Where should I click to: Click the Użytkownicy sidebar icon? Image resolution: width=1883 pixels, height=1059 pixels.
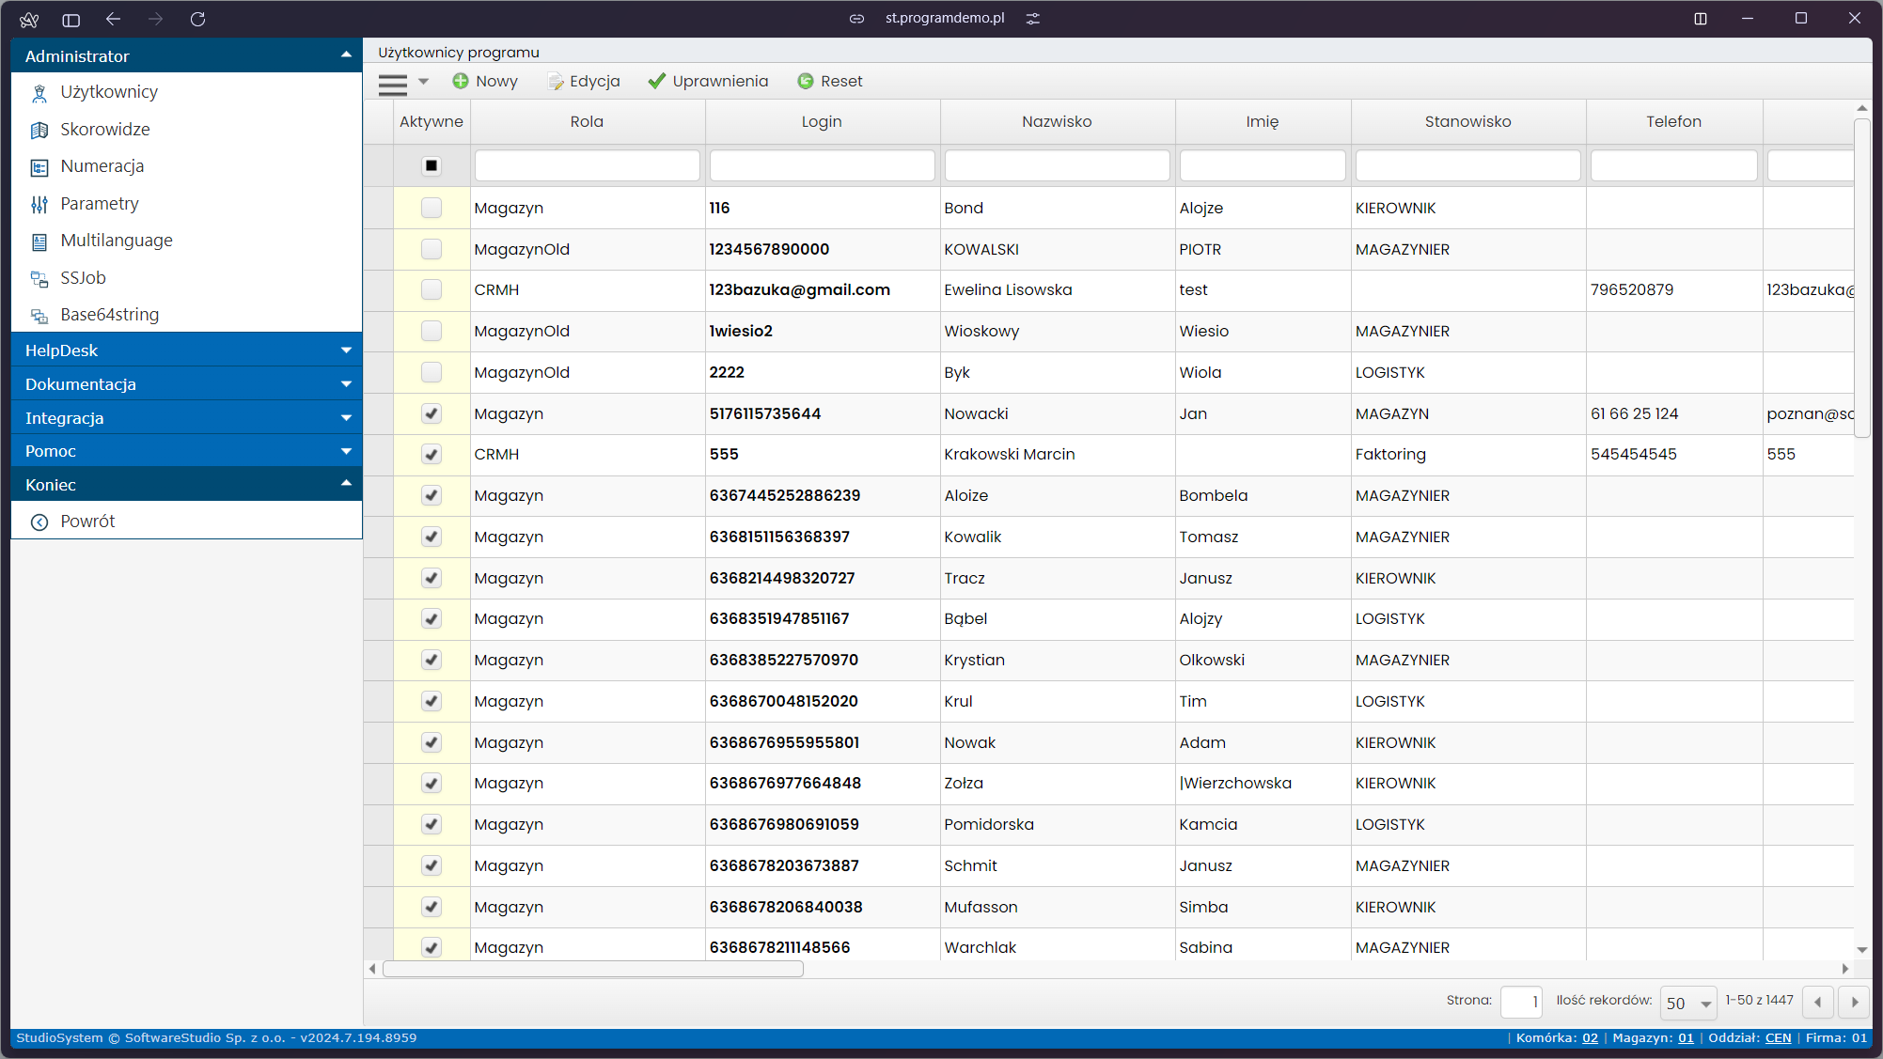pyautogui.click(x=39, y=93)
